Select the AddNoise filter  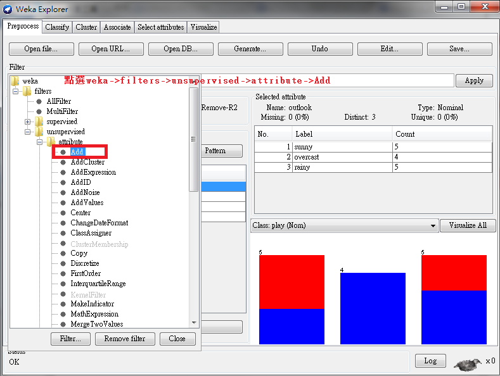click(x=85, y=192)
